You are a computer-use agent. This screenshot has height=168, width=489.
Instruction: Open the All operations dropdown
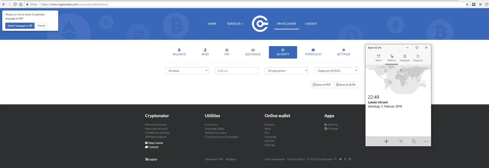coord(286,70)
